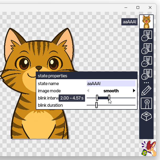Click the state name text field

(111, 83)
